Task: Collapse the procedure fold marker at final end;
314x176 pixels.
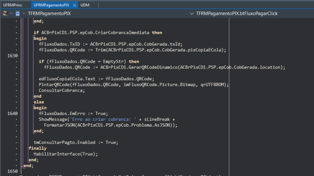Action: pos(22,166)
